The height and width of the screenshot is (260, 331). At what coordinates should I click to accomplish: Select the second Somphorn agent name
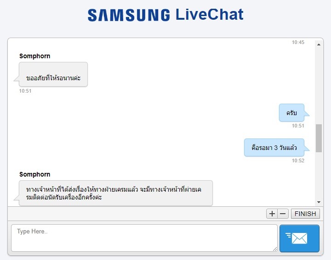pos(35,175)
